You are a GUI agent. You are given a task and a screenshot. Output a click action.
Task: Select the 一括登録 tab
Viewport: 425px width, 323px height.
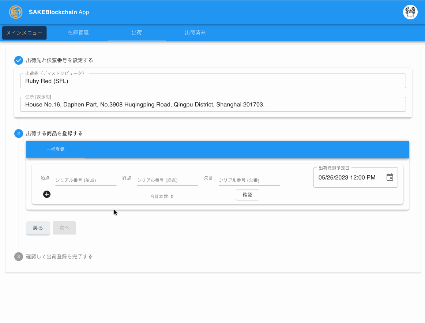pos(56,149)
